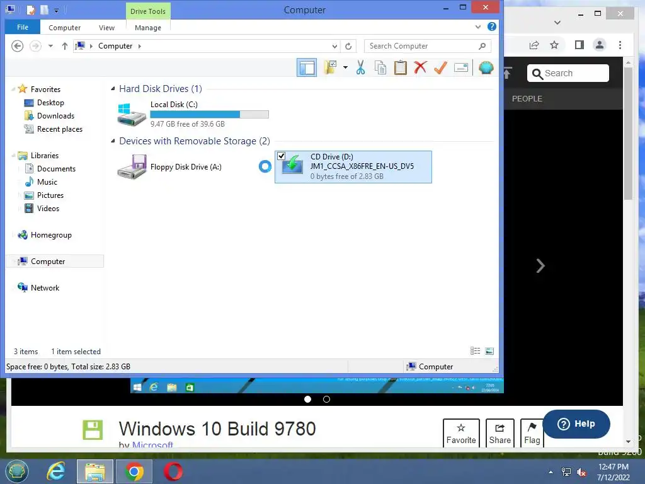Follow the Microsoft author link

152,445
